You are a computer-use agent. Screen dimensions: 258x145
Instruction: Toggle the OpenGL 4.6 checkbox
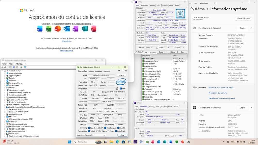tap(116, 131)
